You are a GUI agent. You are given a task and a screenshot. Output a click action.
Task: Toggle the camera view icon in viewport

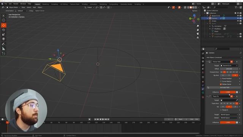click(x=198, y=34)
